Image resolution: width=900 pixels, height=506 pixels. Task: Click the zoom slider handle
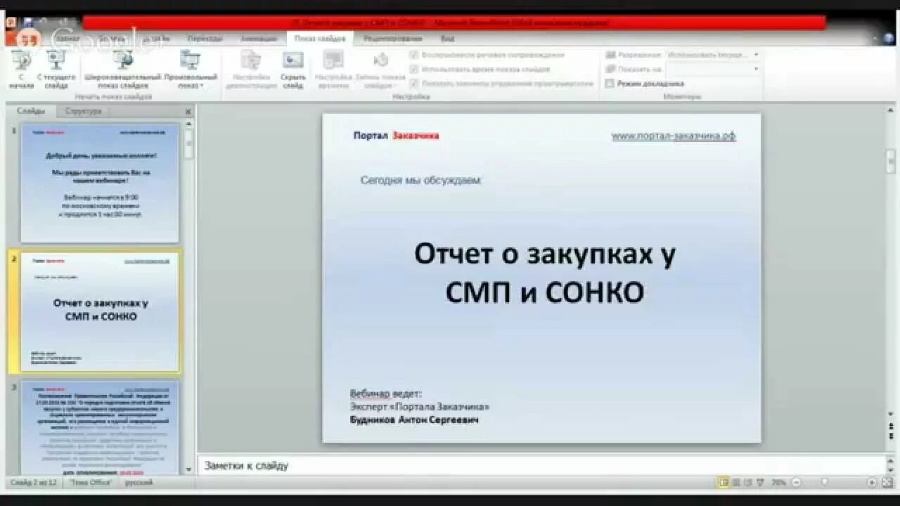pos(824,483)
